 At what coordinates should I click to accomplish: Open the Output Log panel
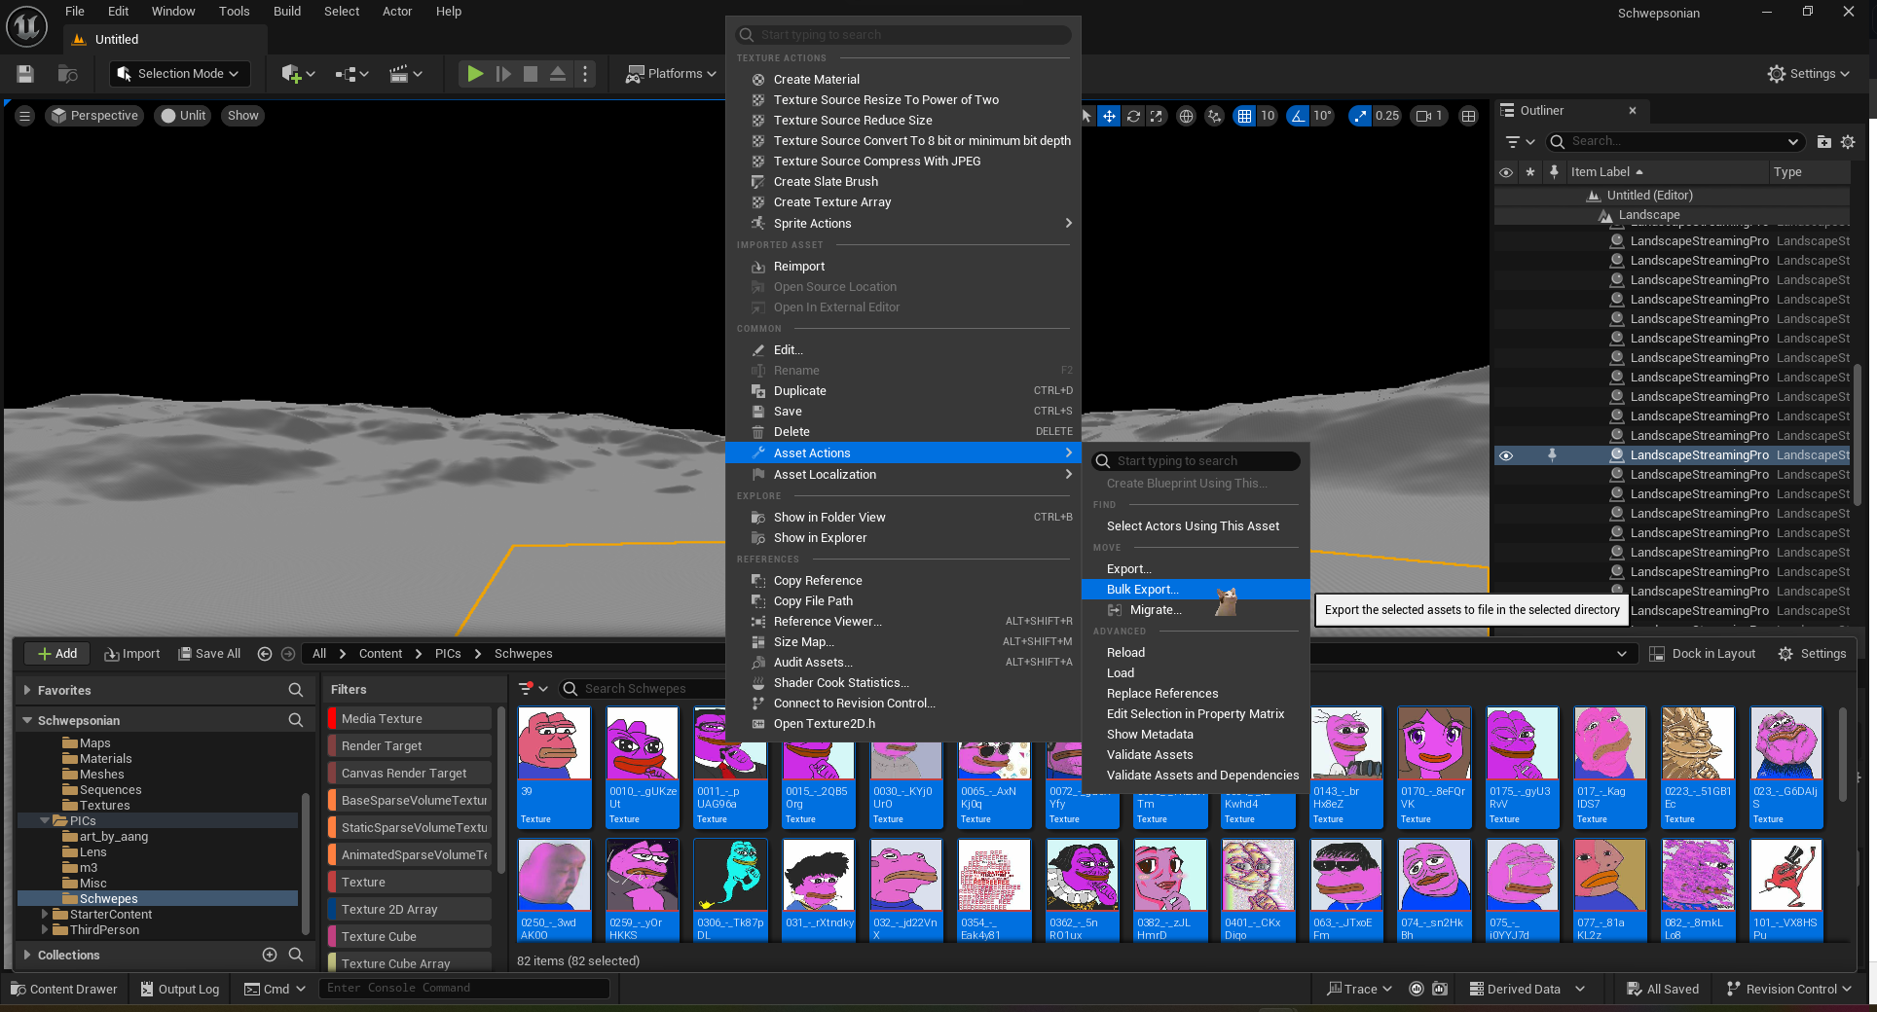179,989
